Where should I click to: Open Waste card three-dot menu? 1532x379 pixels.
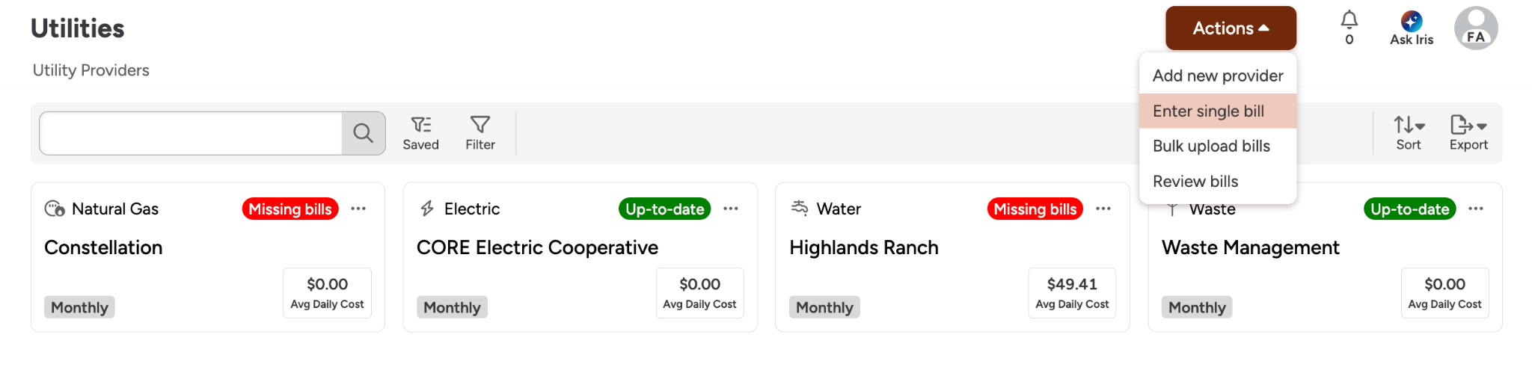point(1475,209)
